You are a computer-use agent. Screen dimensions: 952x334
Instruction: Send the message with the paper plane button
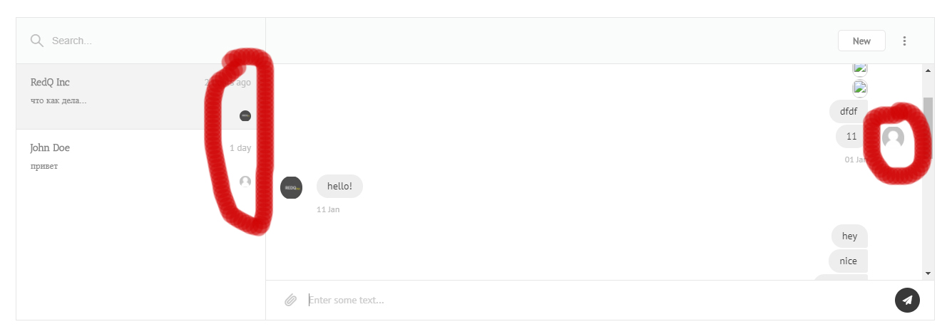tap(907, 300)
